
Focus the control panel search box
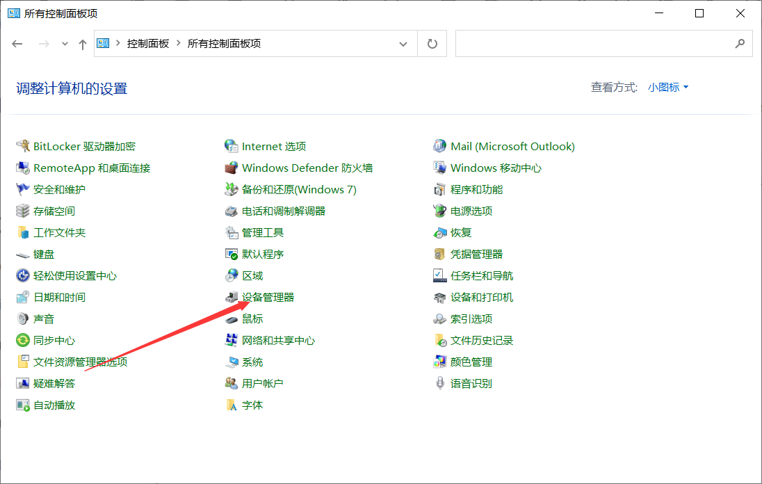click(x=603, y=44)
